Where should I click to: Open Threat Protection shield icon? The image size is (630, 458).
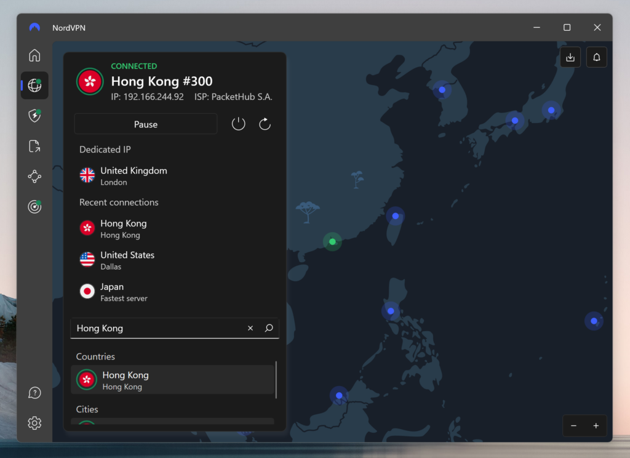34,115
